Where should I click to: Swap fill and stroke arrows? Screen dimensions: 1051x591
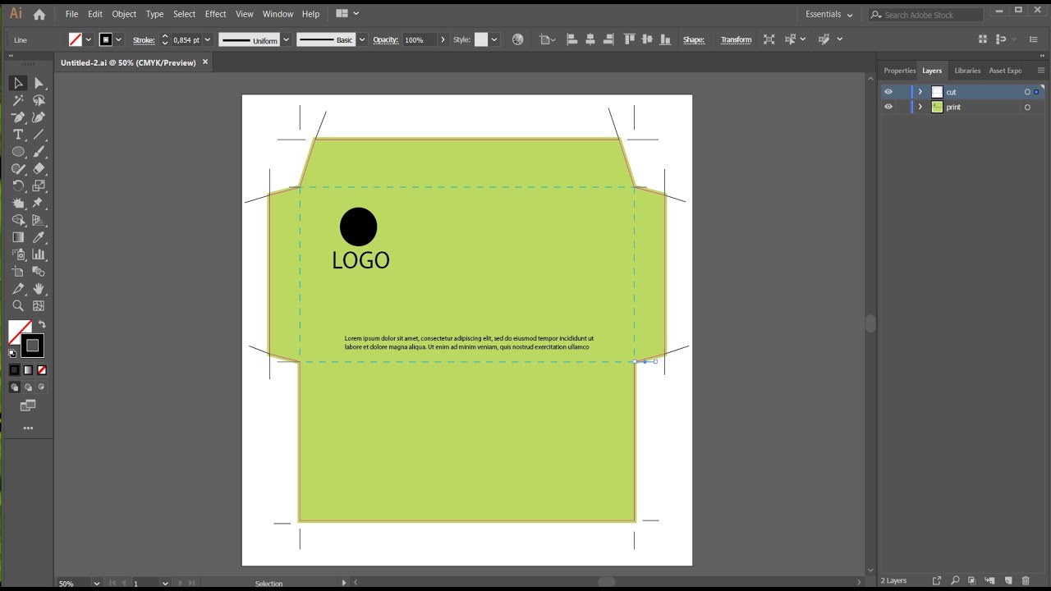coord(42,325)
